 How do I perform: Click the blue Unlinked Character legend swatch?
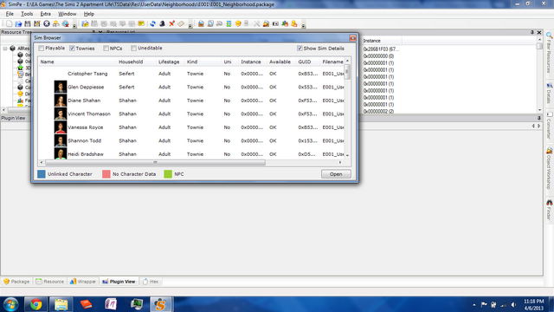pos(42,174)
